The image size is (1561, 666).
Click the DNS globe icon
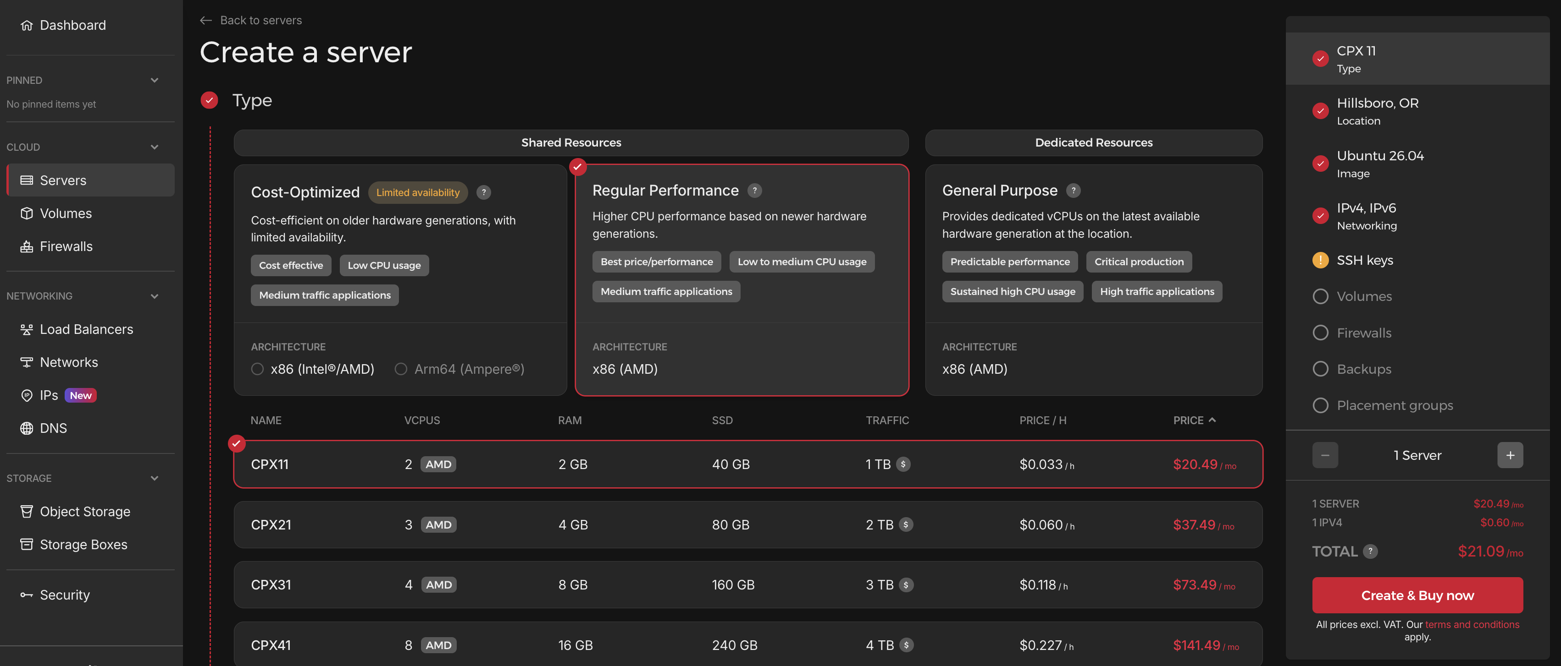coord(27,428)
